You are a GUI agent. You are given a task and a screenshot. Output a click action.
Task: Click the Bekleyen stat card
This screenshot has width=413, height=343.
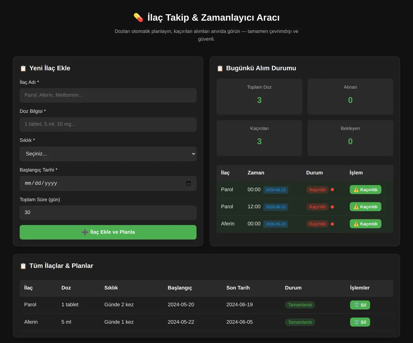(350, 138)
